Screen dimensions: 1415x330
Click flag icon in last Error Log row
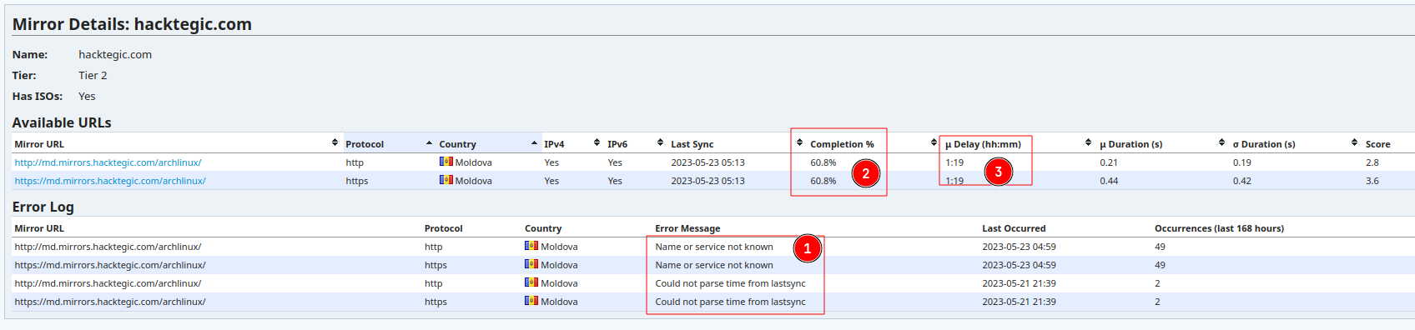coord(531,301)
